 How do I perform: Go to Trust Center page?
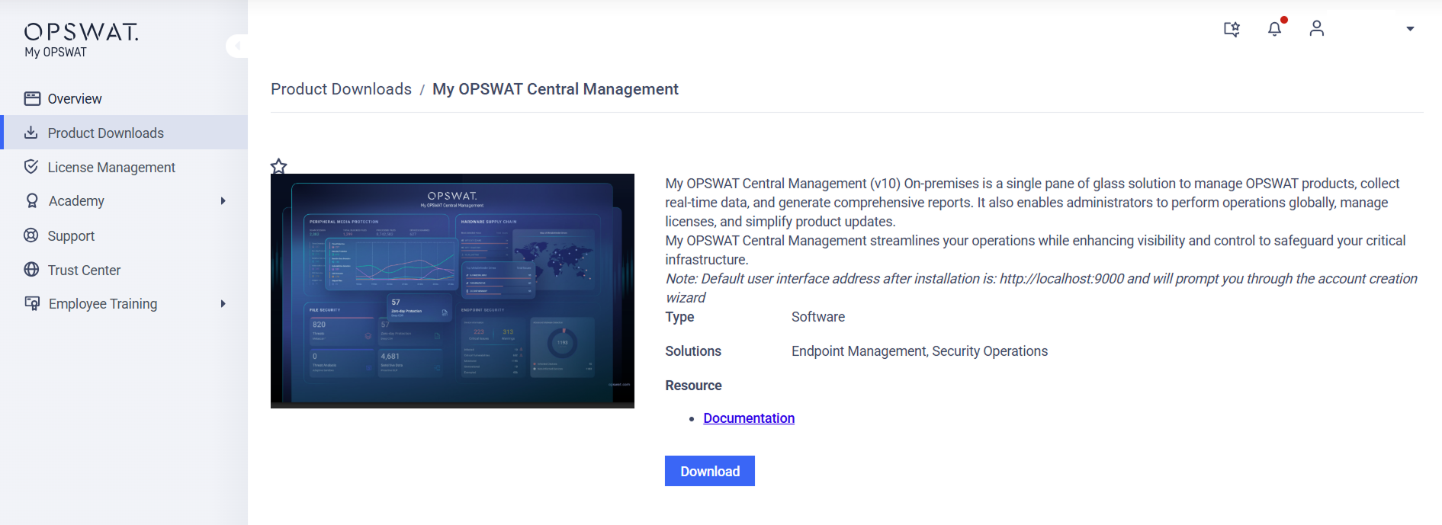84,270
